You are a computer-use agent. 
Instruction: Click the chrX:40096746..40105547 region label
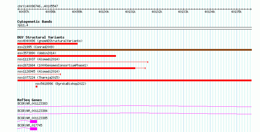coord(38,6)
